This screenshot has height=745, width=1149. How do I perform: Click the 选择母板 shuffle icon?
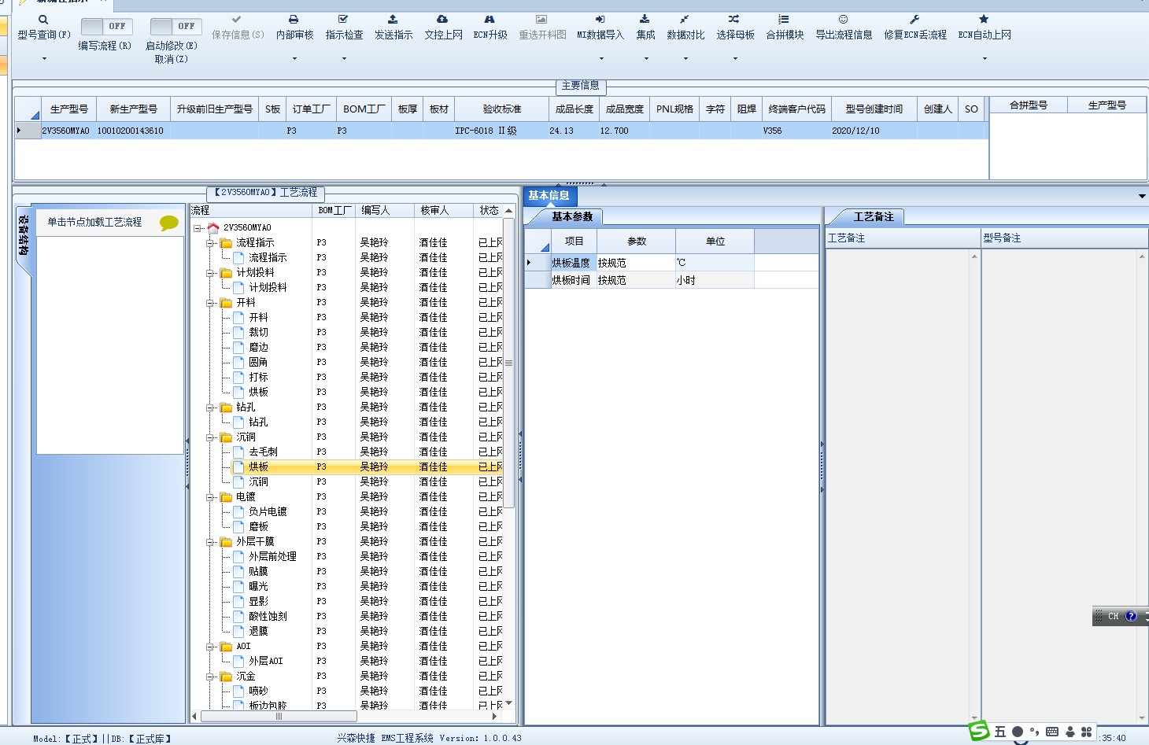pos(733,19)
